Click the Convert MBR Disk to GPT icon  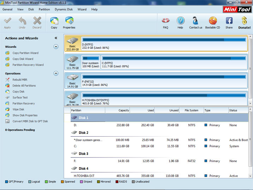click(7, 121)
